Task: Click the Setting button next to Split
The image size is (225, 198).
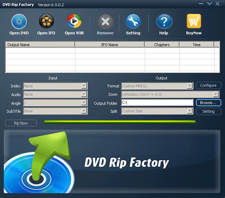Action: pos(208,111)
